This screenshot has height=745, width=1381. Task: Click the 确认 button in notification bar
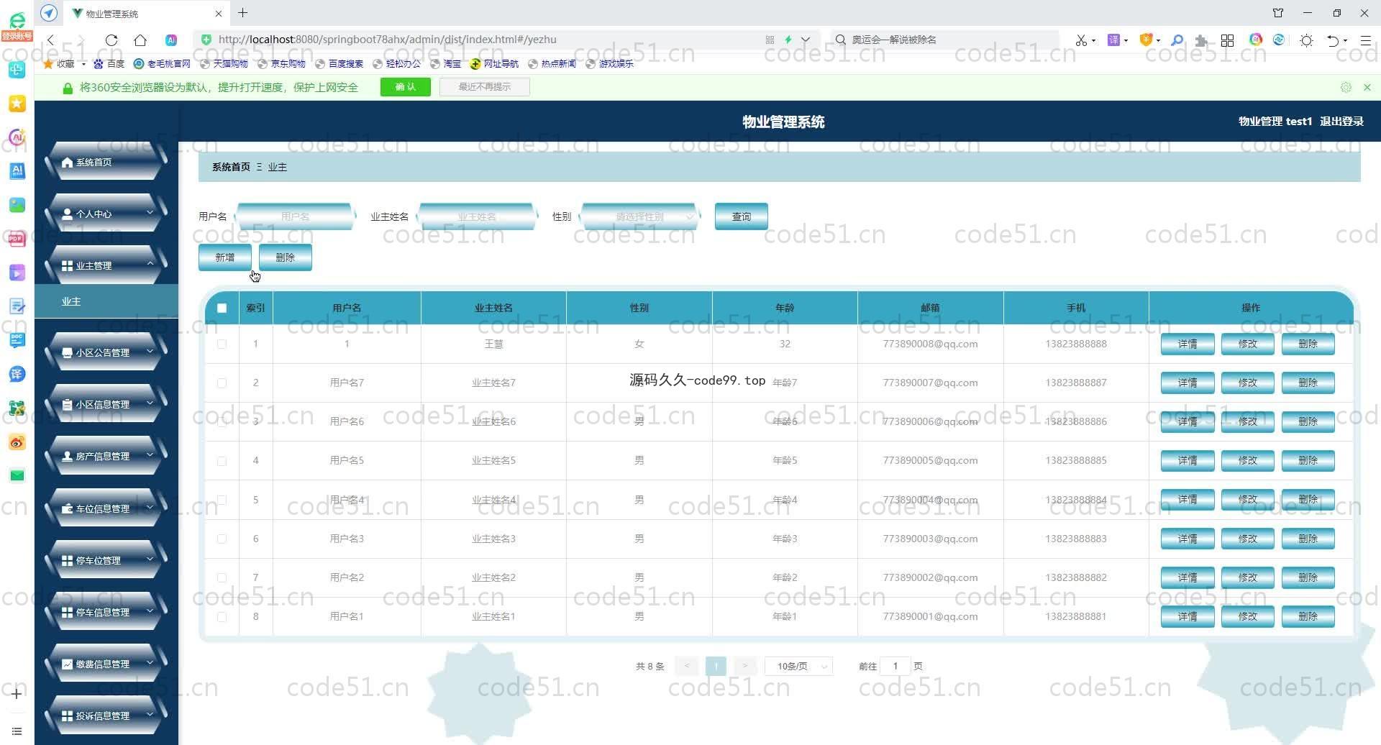click(406, 87)
